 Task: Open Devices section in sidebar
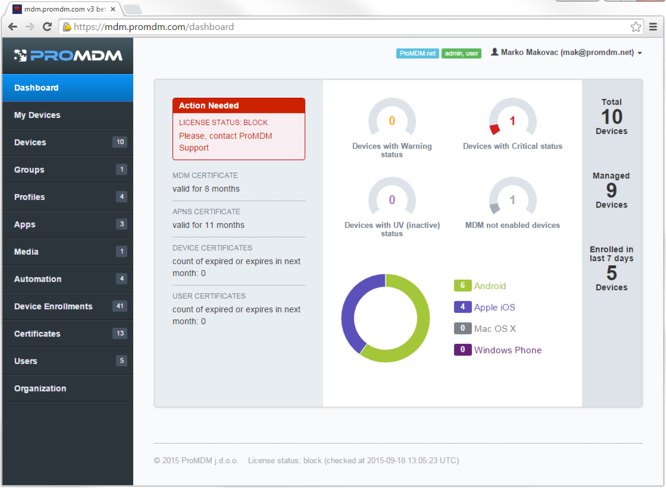(x=68, y=143)
